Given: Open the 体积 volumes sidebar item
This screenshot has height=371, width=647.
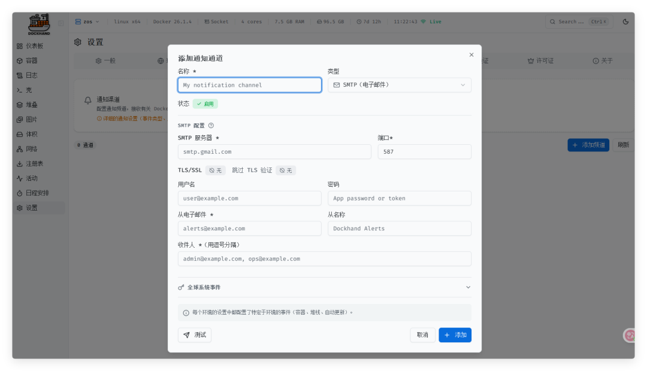Looking at the screenshot, I should coord(39,135).
